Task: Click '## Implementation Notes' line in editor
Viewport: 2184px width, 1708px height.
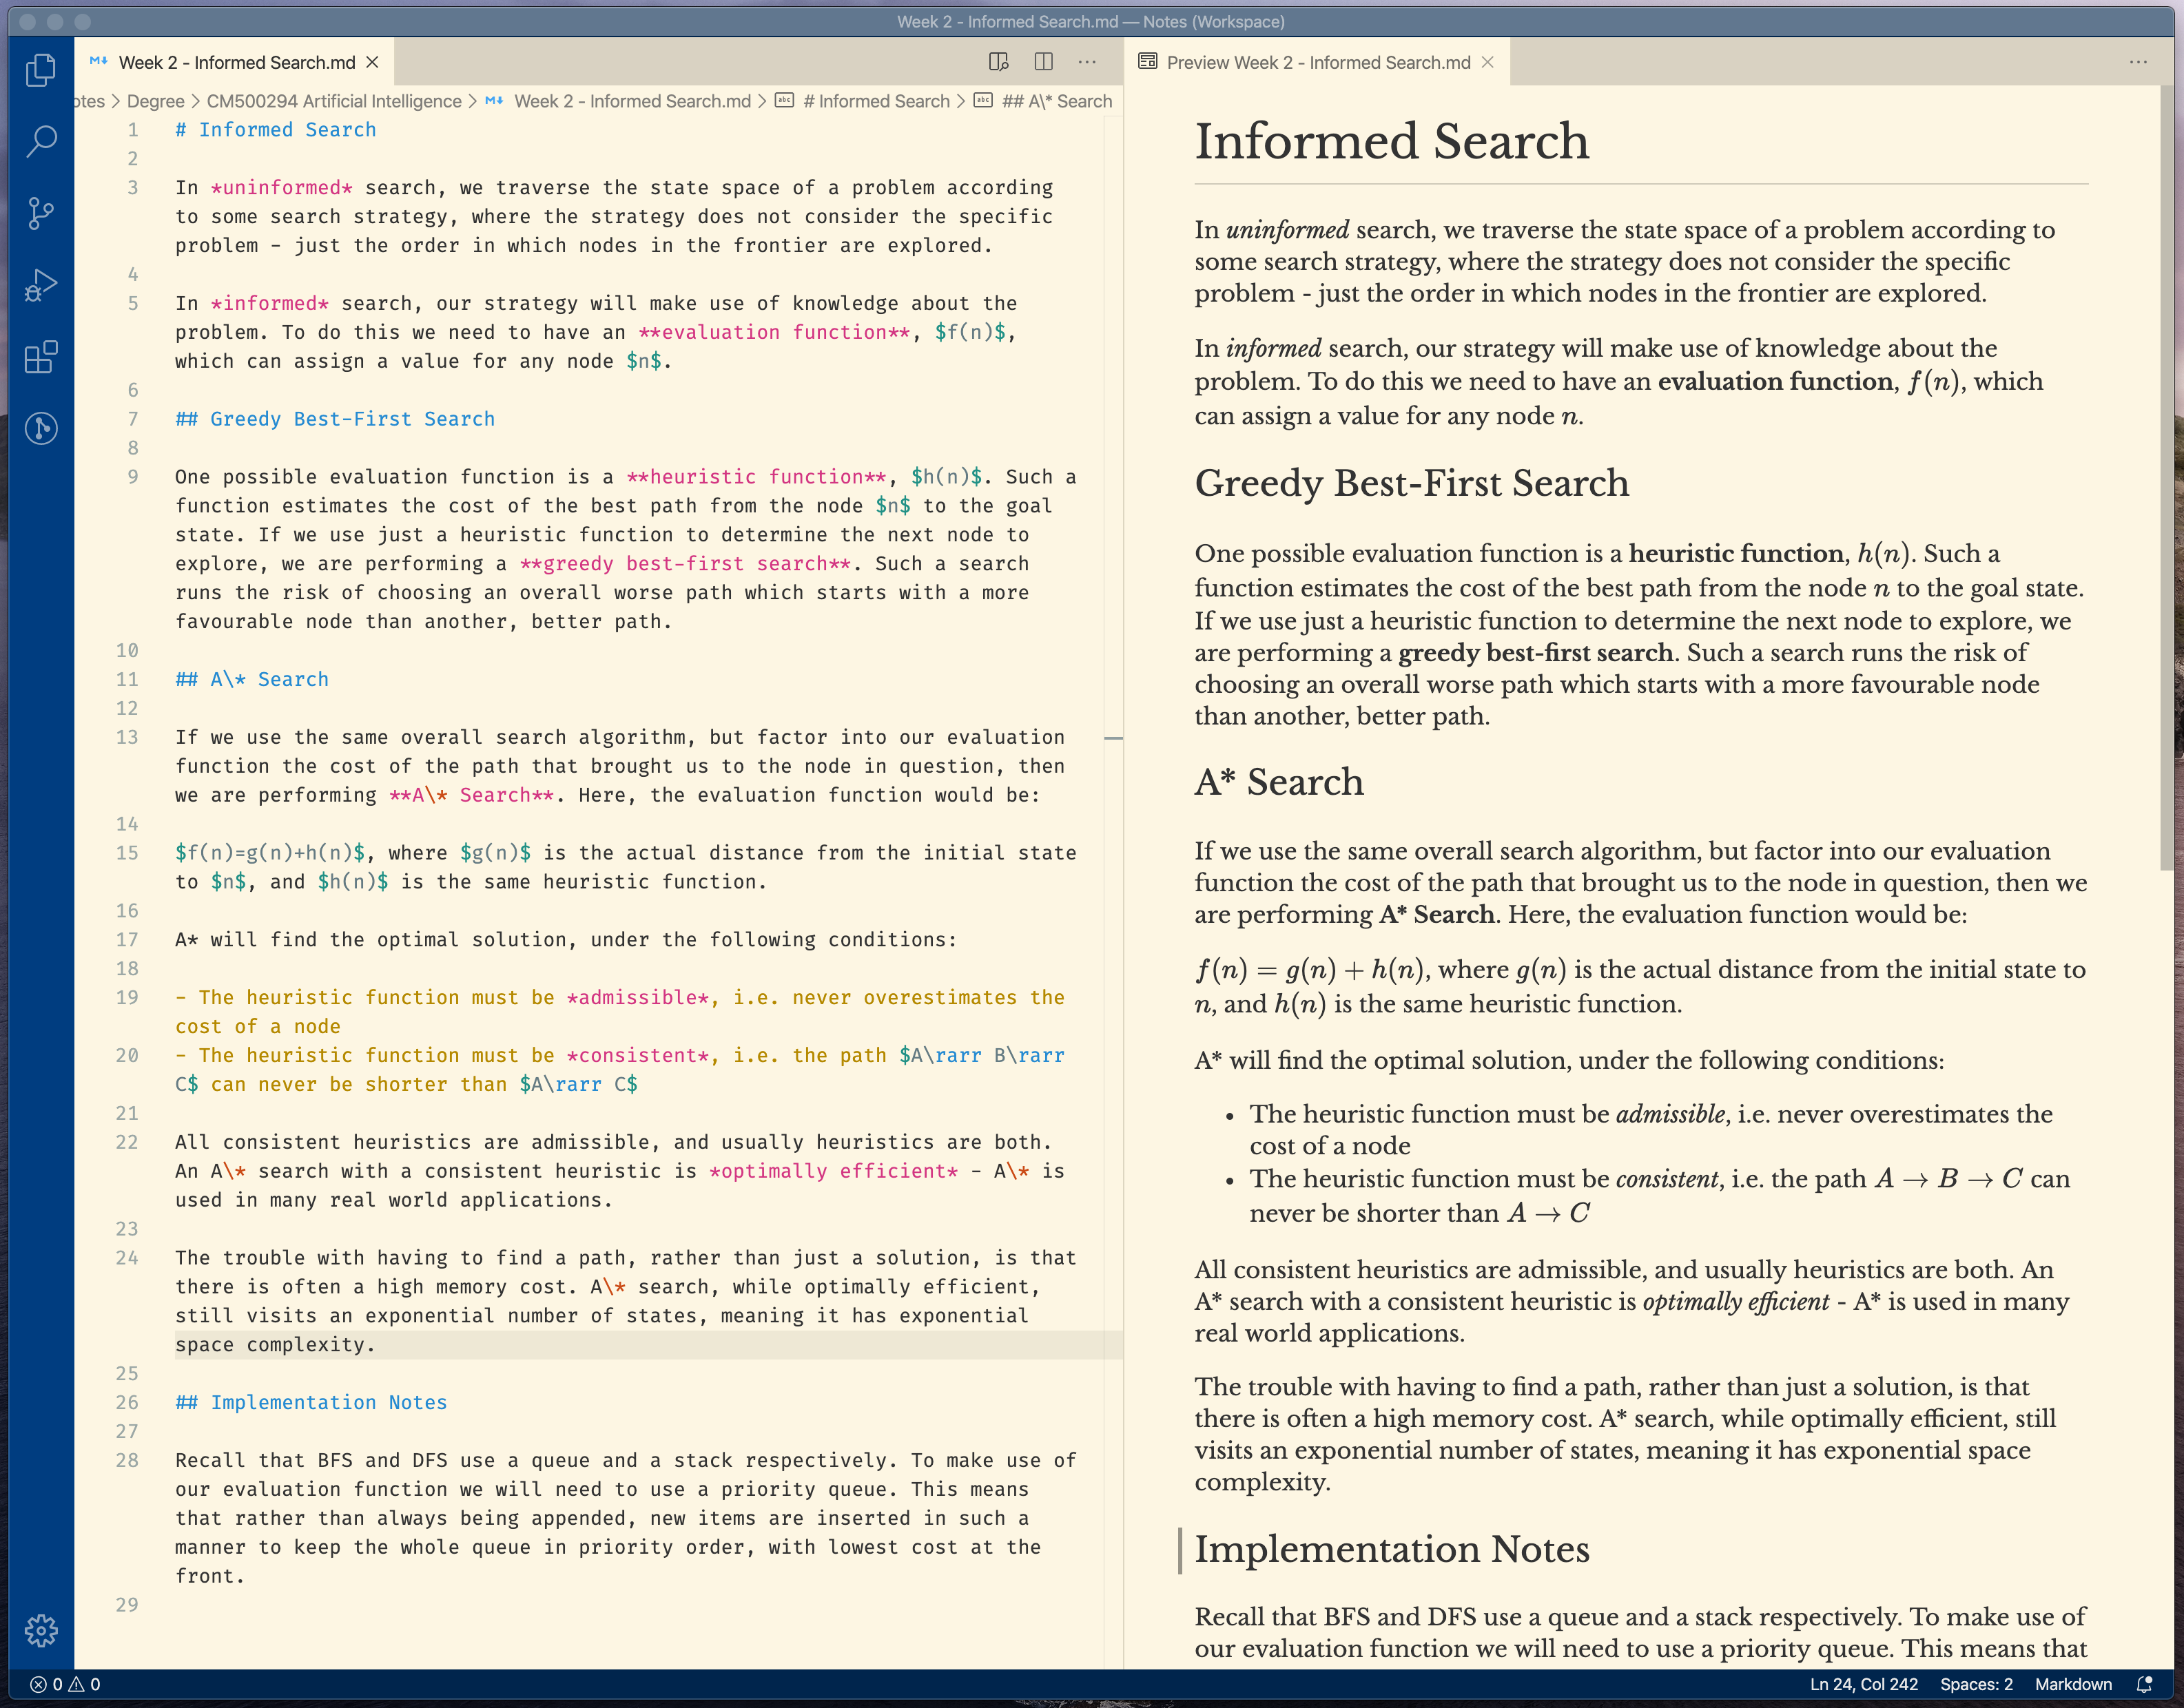Action: point(311,1402)
